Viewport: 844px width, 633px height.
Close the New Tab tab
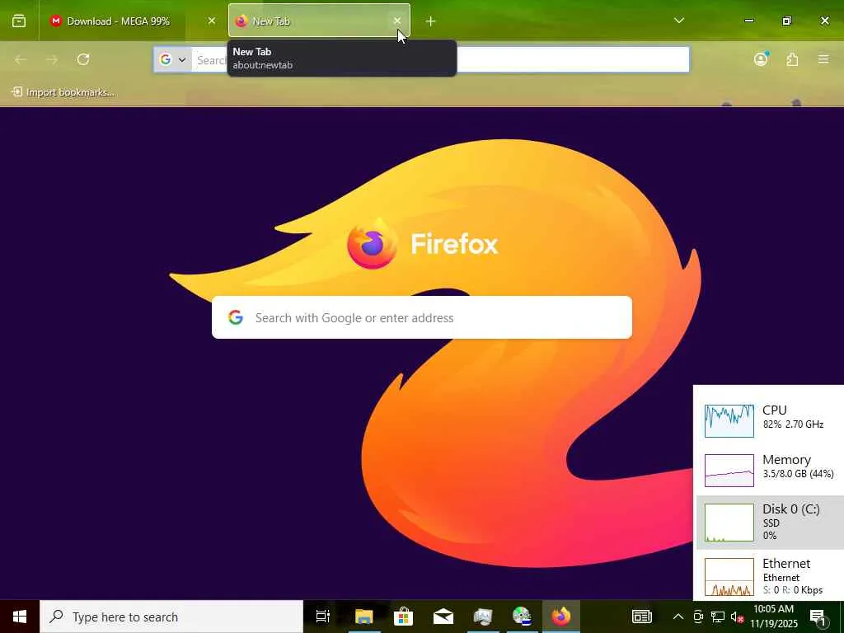pyautogui.click(x=397, y=21)
